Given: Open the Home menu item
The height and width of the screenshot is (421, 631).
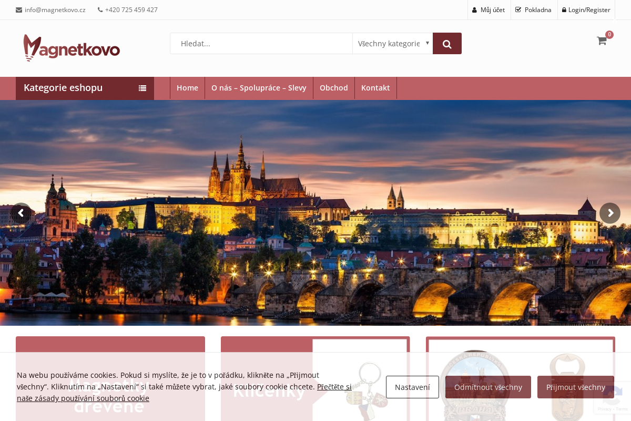Looking at the screenshot, I should [187, 88].
